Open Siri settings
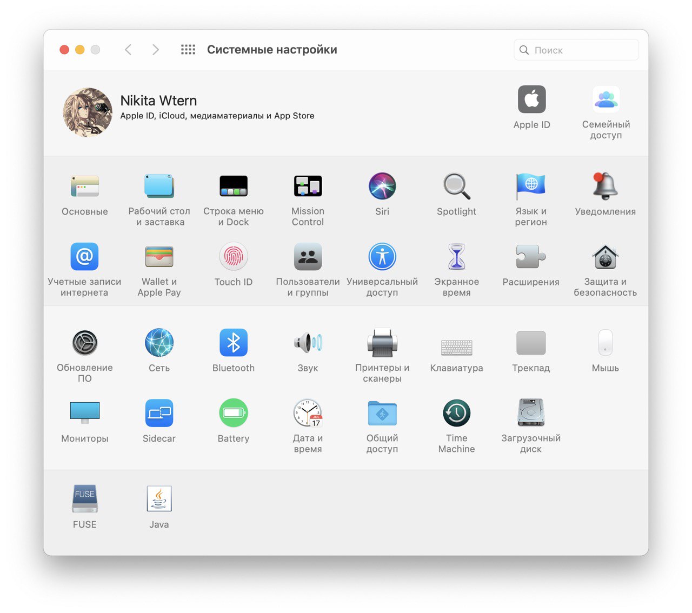Viewport: 692px width, 613px height. click(382, 186)
